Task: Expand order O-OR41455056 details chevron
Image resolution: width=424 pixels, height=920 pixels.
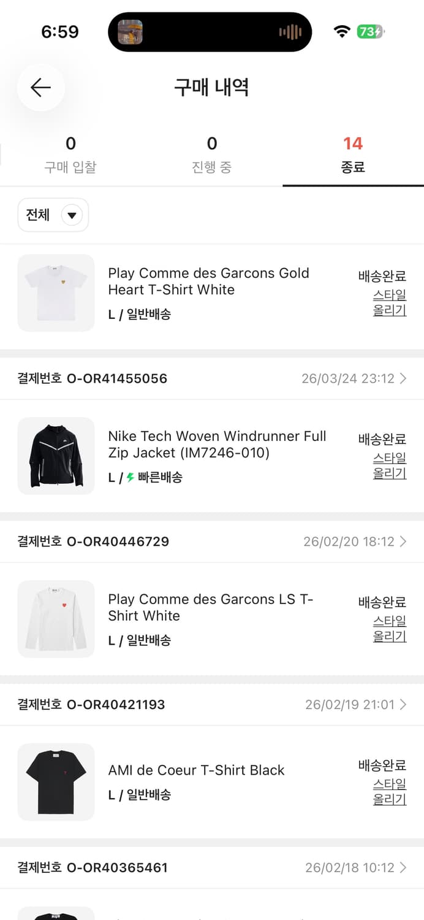Action: click(403, 378)
